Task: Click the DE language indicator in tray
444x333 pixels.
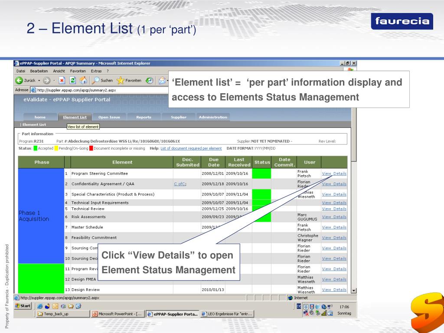Action: (x=299, y=306)
